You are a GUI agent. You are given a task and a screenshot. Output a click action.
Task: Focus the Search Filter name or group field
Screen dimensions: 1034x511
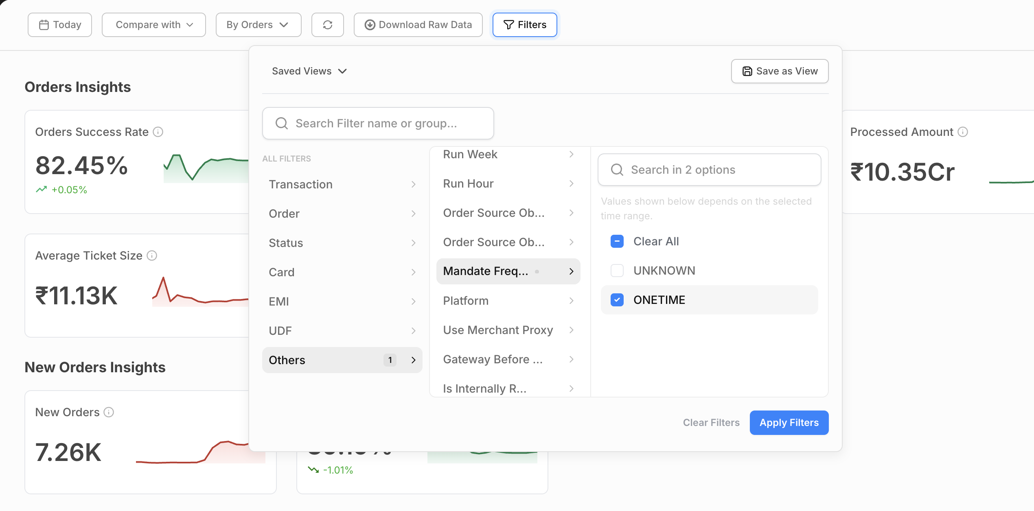[x=378, y=123]
